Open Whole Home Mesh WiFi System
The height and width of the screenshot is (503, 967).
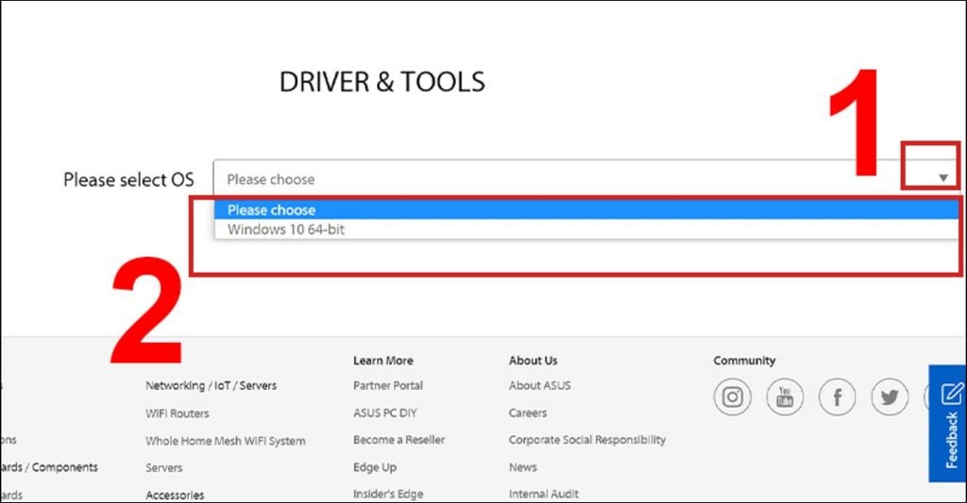(225, 441)
